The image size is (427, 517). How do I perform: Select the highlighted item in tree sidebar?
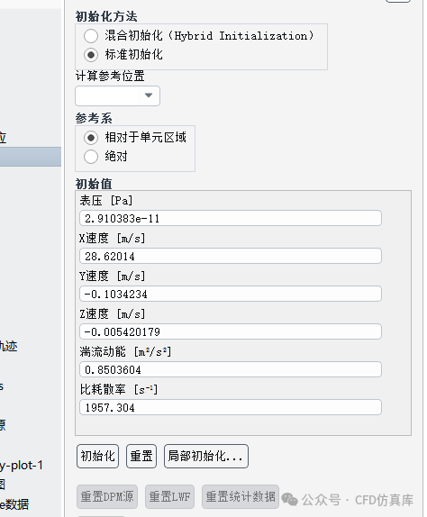pos(31,157)
